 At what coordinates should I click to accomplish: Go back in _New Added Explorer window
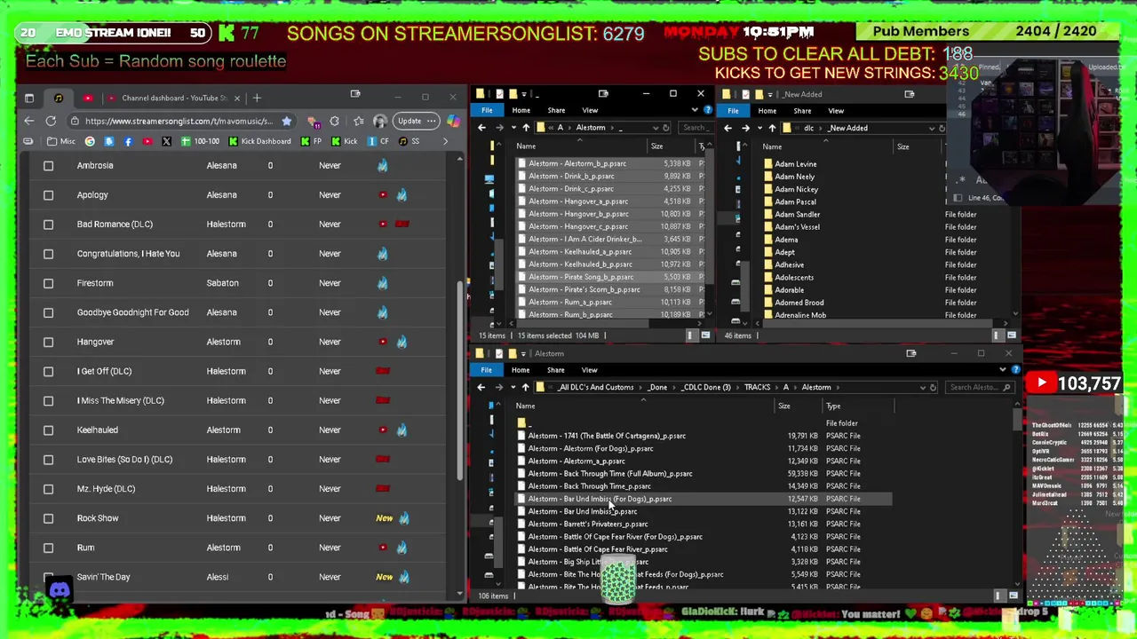(728, 128)
